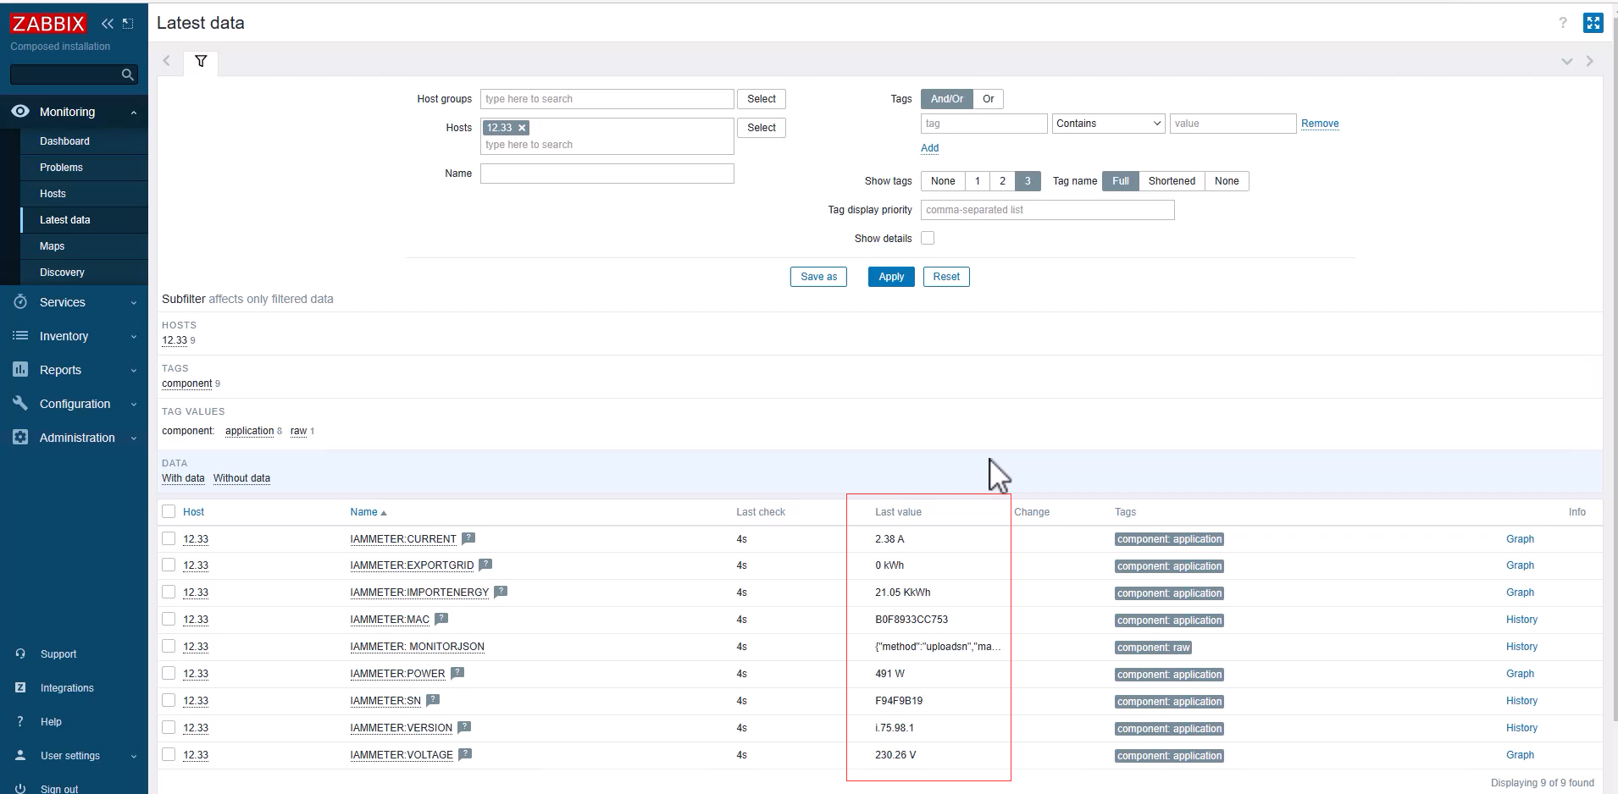Viewport: 1618px width, 794px height.
Task: Click the filter funnel icon tab
Action: [x=201, y=61]
